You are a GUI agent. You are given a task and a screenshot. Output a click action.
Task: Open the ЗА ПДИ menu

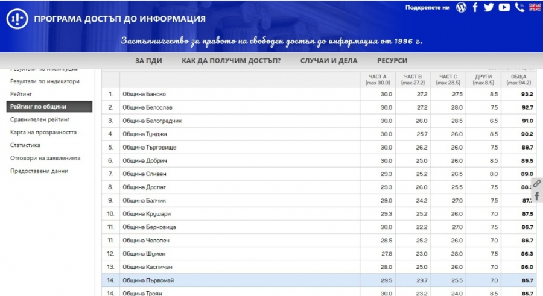148,60
